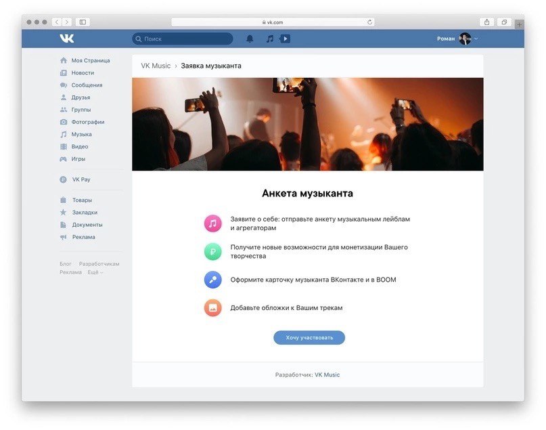Open Закладки in the sidebar
Screen dimensions: 546x430
[85, 212]
